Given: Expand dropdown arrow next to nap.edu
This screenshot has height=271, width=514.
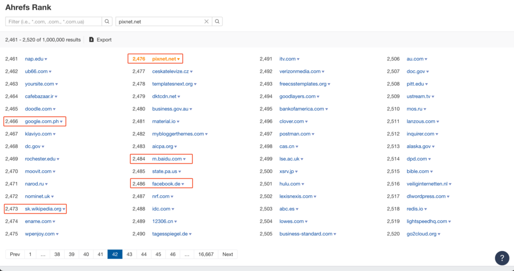Looking at the screenshot, I should 46,59.
